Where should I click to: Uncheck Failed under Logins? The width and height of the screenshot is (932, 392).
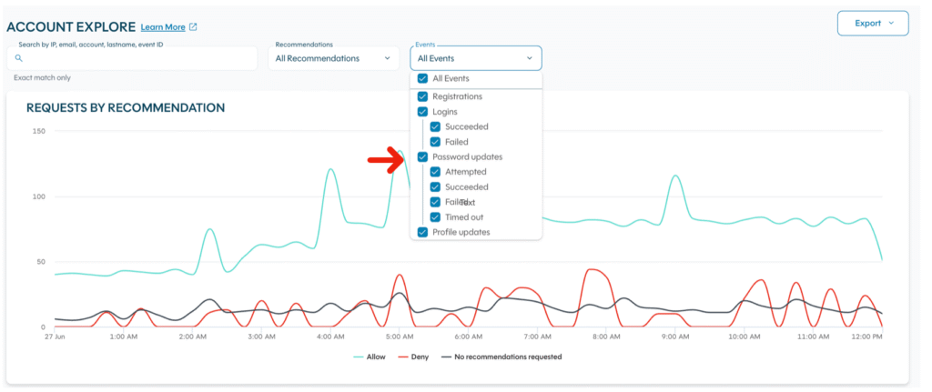(x=435, y=142)
